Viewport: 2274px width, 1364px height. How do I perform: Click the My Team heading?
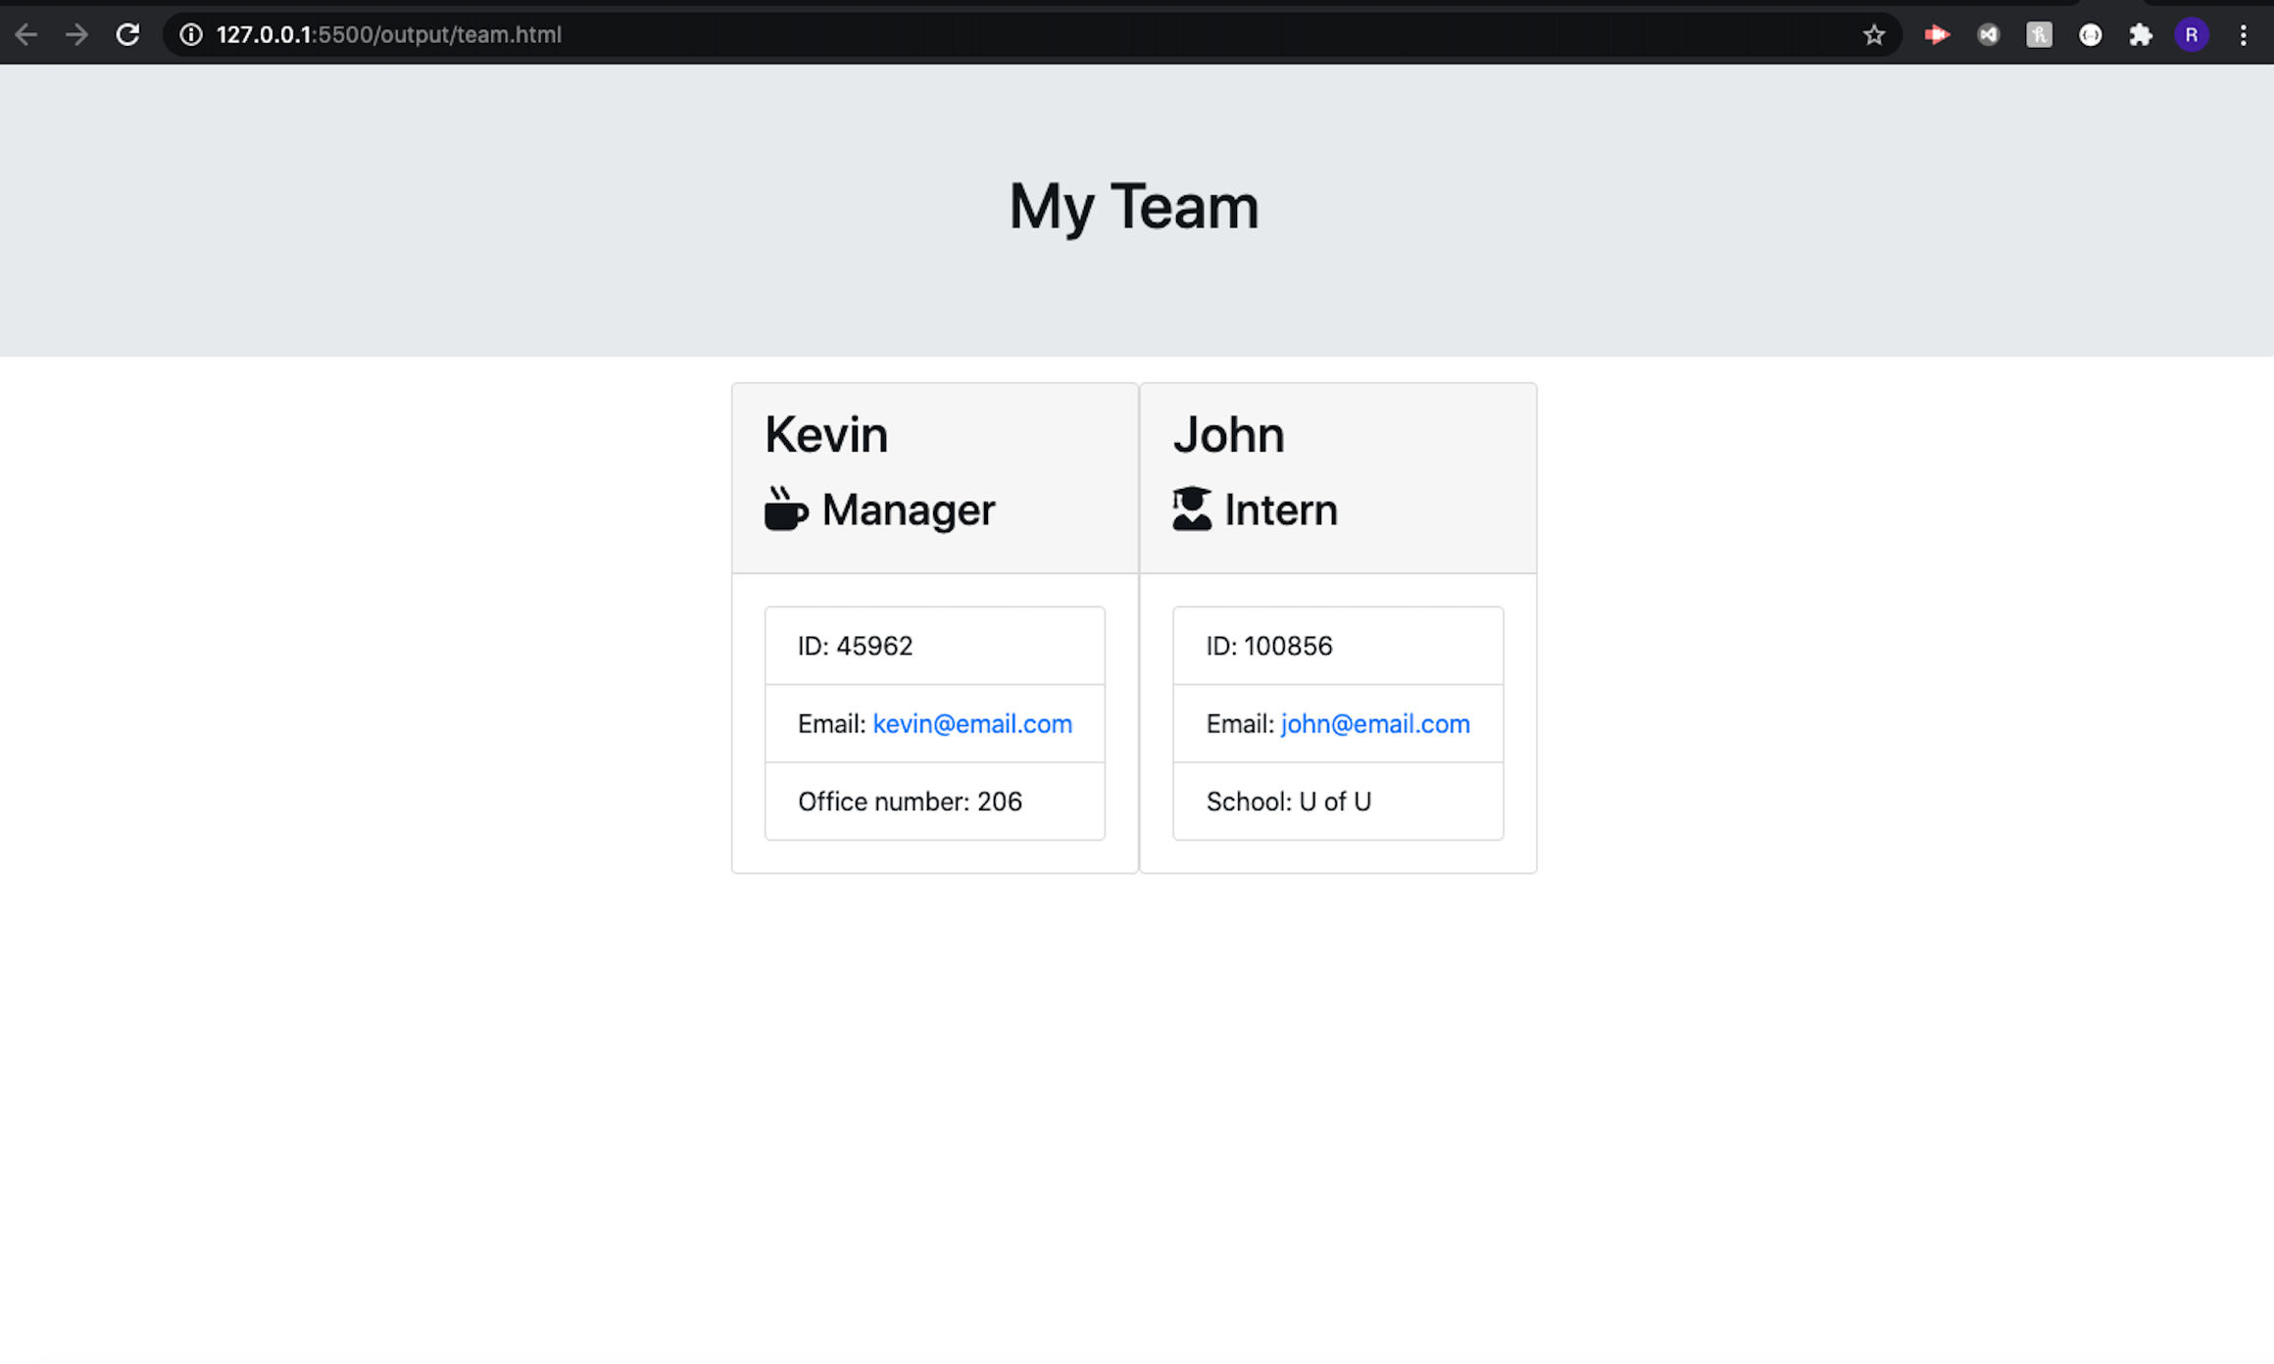pyautogui.click(x=1134, y=208)
